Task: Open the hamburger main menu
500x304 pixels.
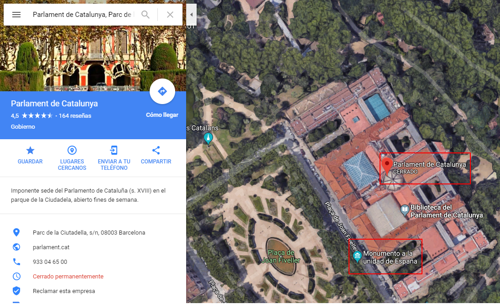Action: tap(16, 15)
